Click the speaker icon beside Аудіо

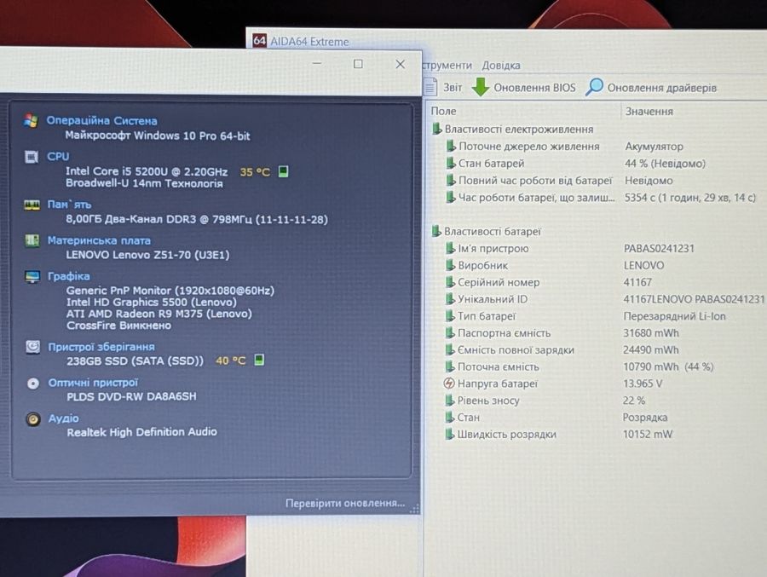pos(33,419)
